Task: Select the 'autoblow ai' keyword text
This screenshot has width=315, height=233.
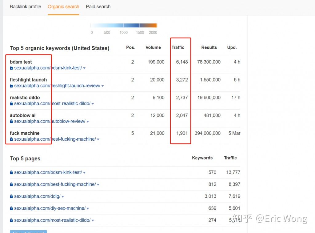Action: (23, 115)
